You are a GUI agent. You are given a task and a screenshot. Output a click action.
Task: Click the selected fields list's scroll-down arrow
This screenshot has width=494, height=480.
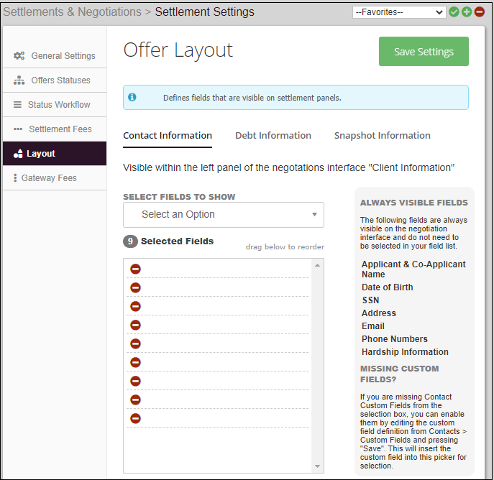pos(319,467)
